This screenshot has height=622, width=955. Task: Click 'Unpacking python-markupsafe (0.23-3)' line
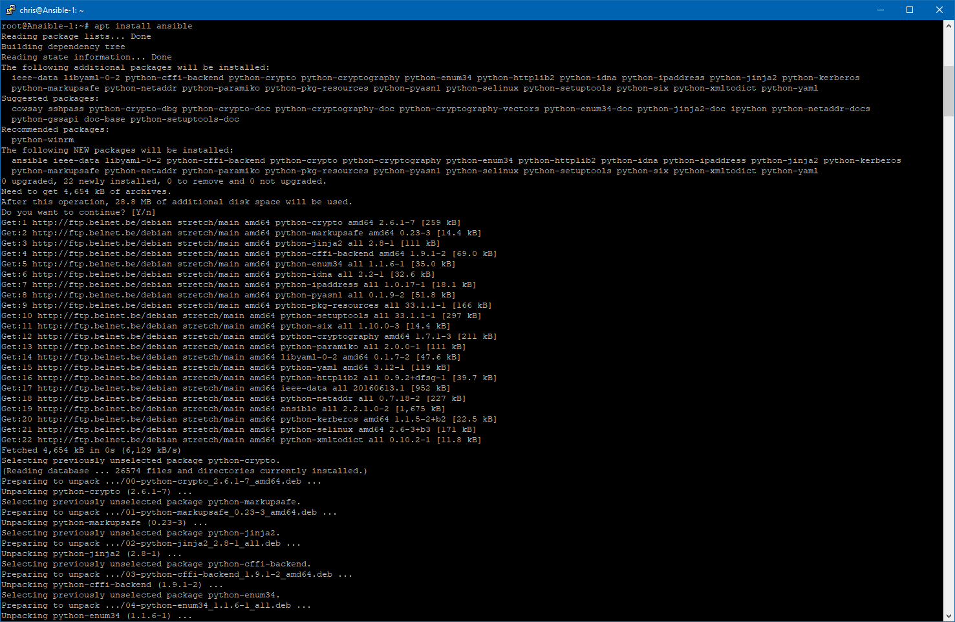105,522
